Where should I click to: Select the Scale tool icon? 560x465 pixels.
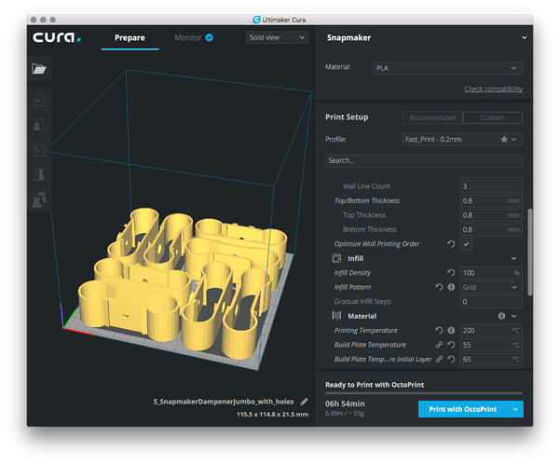pyautogui.click(x=39, y=125)
